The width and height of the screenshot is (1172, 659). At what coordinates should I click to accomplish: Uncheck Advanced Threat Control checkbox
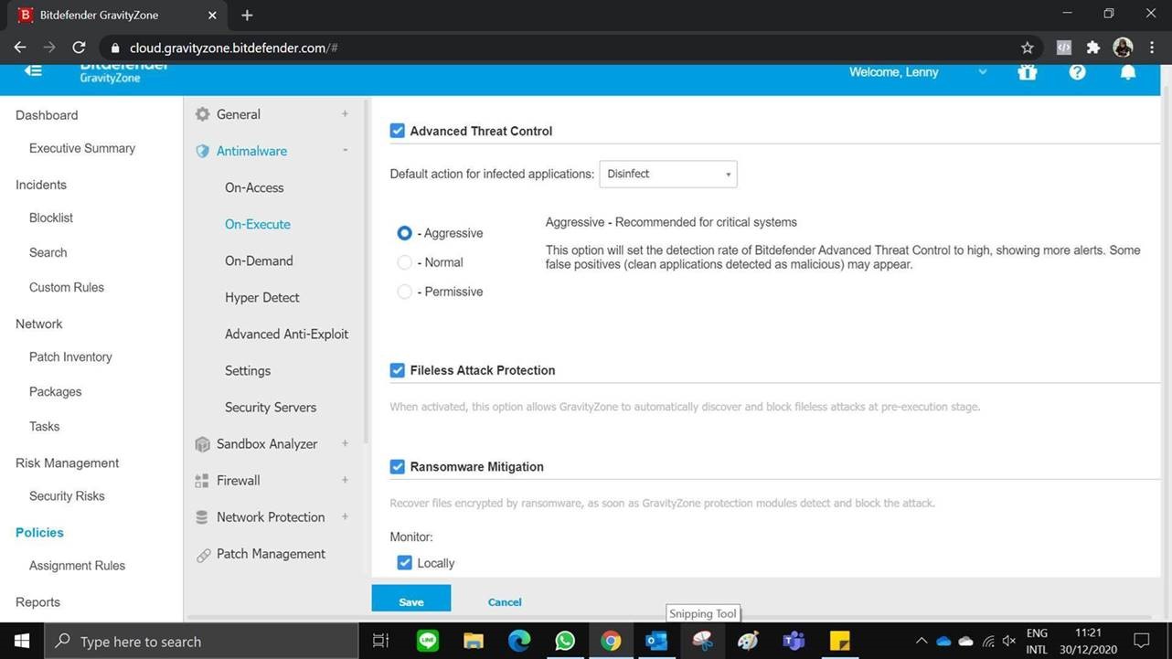(x=398, y=131)
